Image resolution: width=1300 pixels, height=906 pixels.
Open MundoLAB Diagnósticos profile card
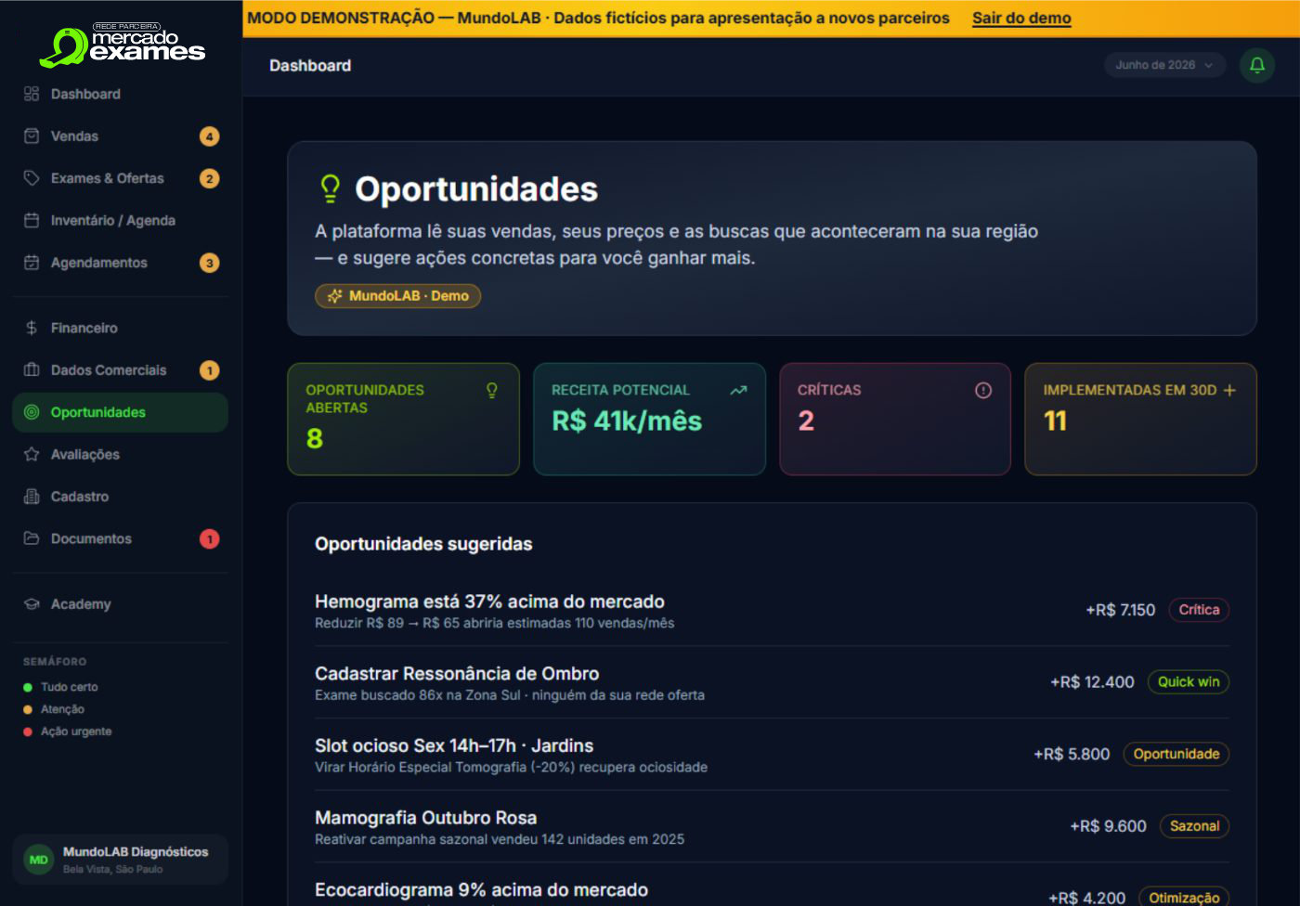point(120,860)
